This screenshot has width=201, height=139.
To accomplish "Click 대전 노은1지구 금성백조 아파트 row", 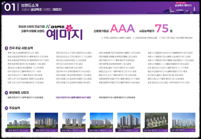I will [x=25, y=79].
